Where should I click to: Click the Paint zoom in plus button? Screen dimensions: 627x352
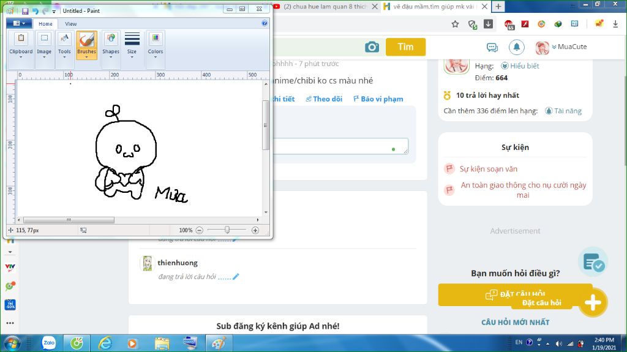point(255,230)
